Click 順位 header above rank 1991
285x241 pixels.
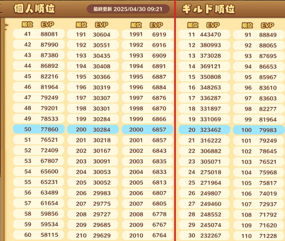[136, 25]
